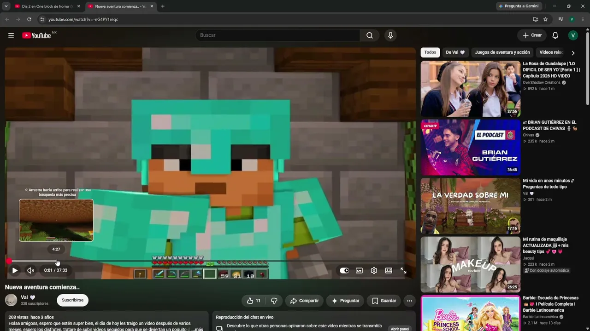Viewport: 590px width, 331px height.
Task: Unmute the video volume
Action: pos(31,270)
